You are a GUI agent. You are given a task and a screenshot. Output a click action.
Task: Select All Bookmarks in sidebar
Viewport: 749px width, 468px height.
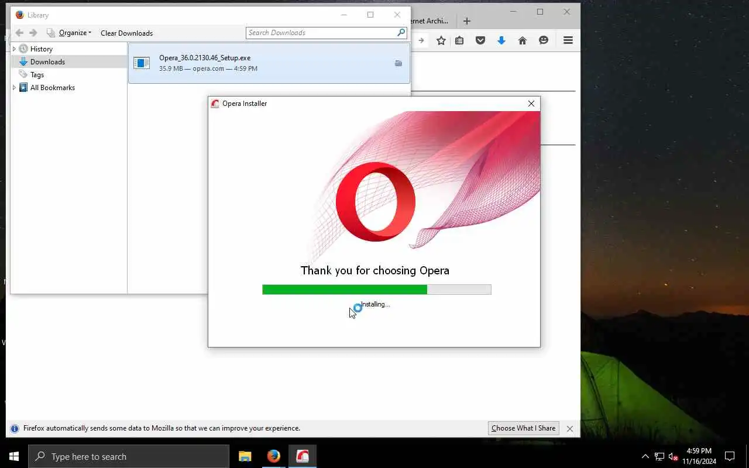coord(52,88)
